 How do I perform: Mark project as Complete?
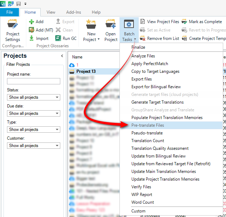[x=202, y=22]
